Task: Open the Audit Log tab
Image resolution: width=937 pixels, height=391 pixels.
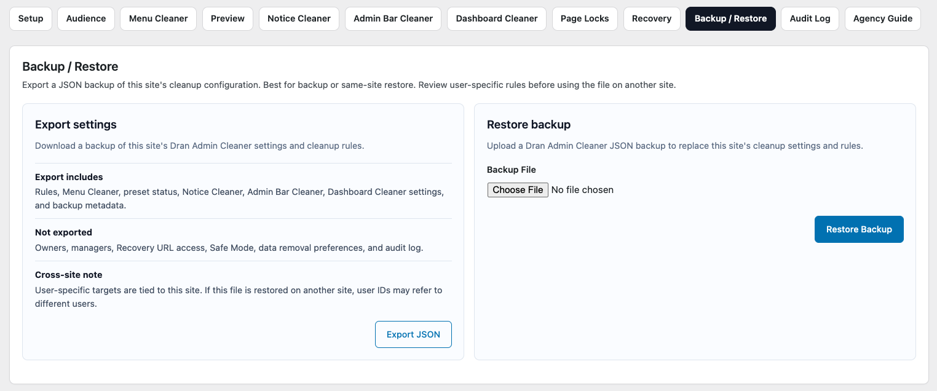Action: [x=810, y=18]
